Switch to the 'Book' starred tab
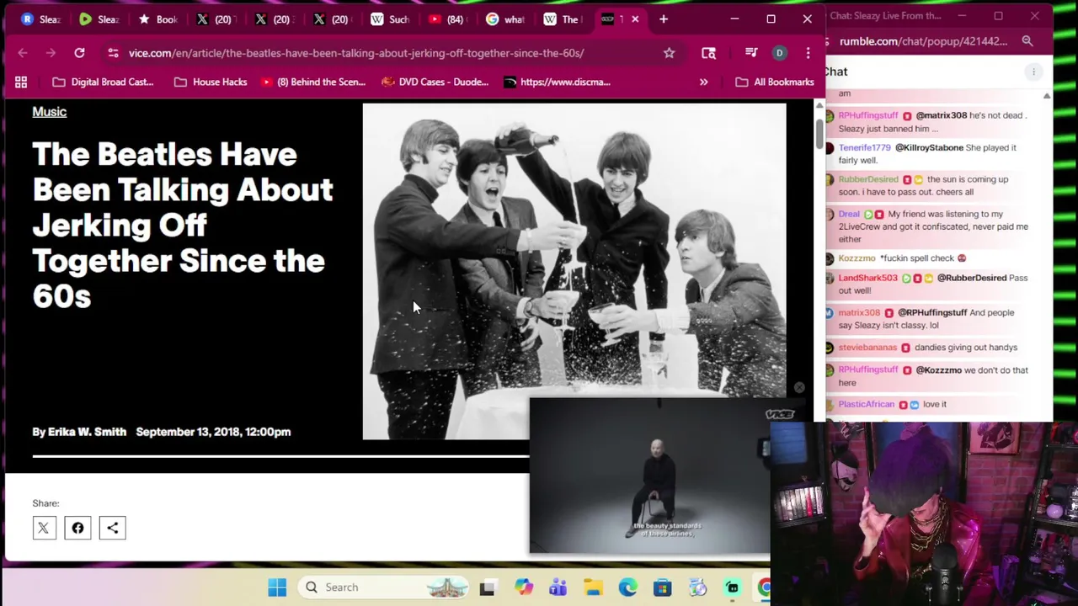The height and width of the screenshot is (606, 1078). [x=158, y=19]
